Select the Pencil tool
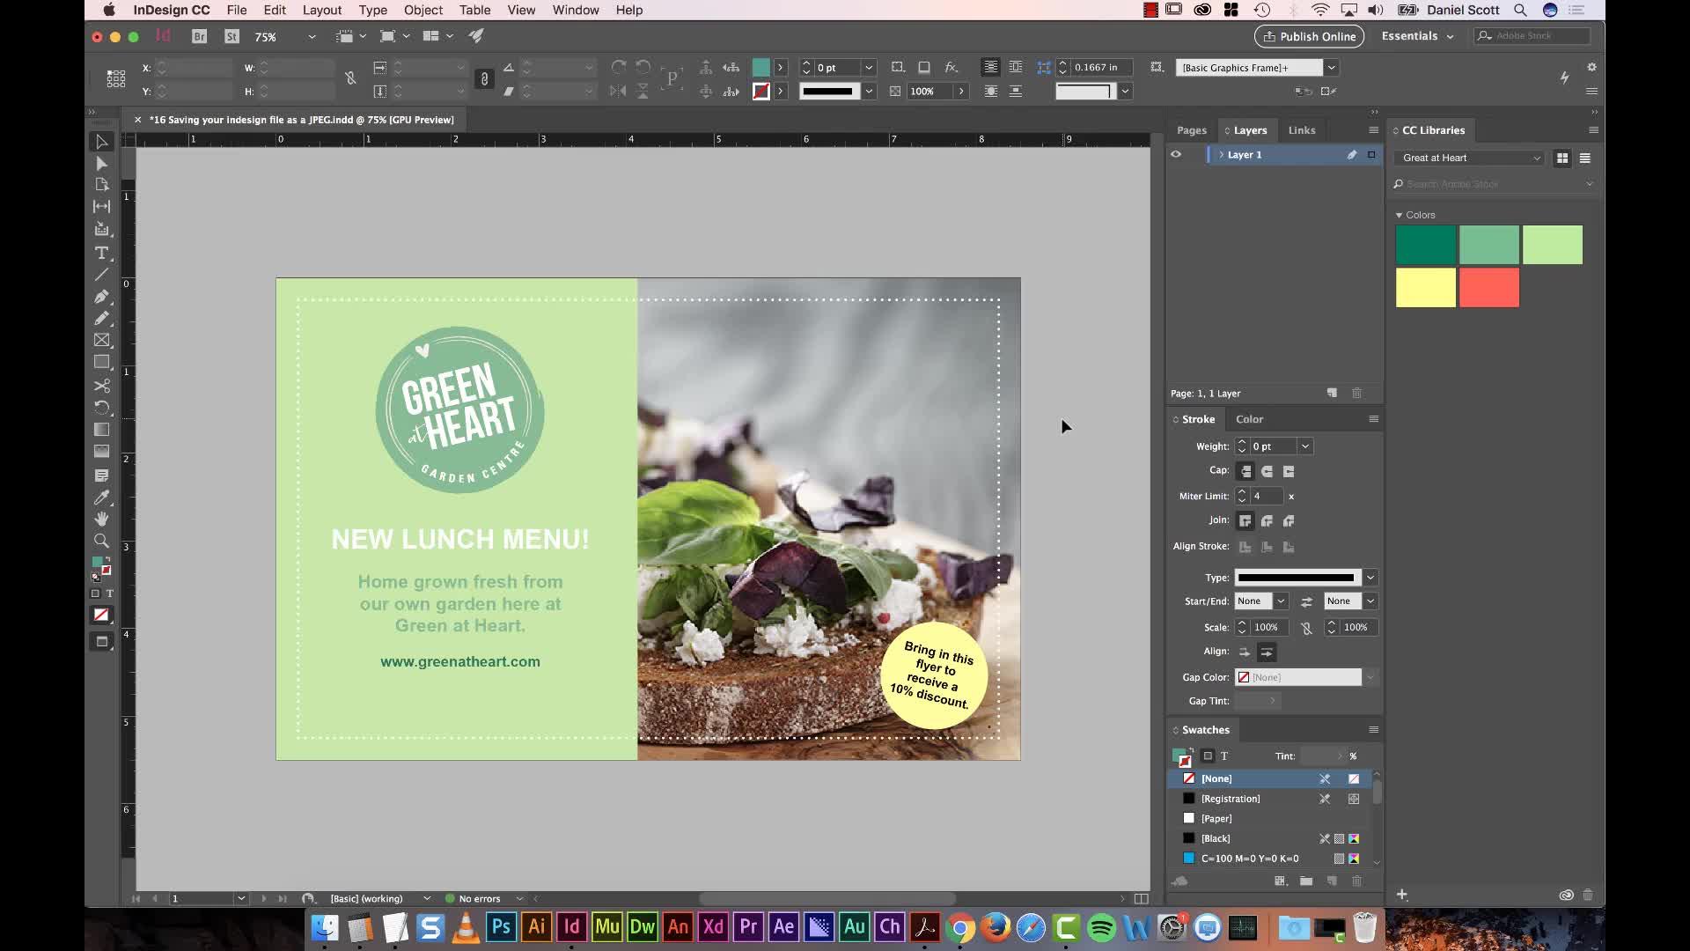1690x951 pixels. [101, 318]
